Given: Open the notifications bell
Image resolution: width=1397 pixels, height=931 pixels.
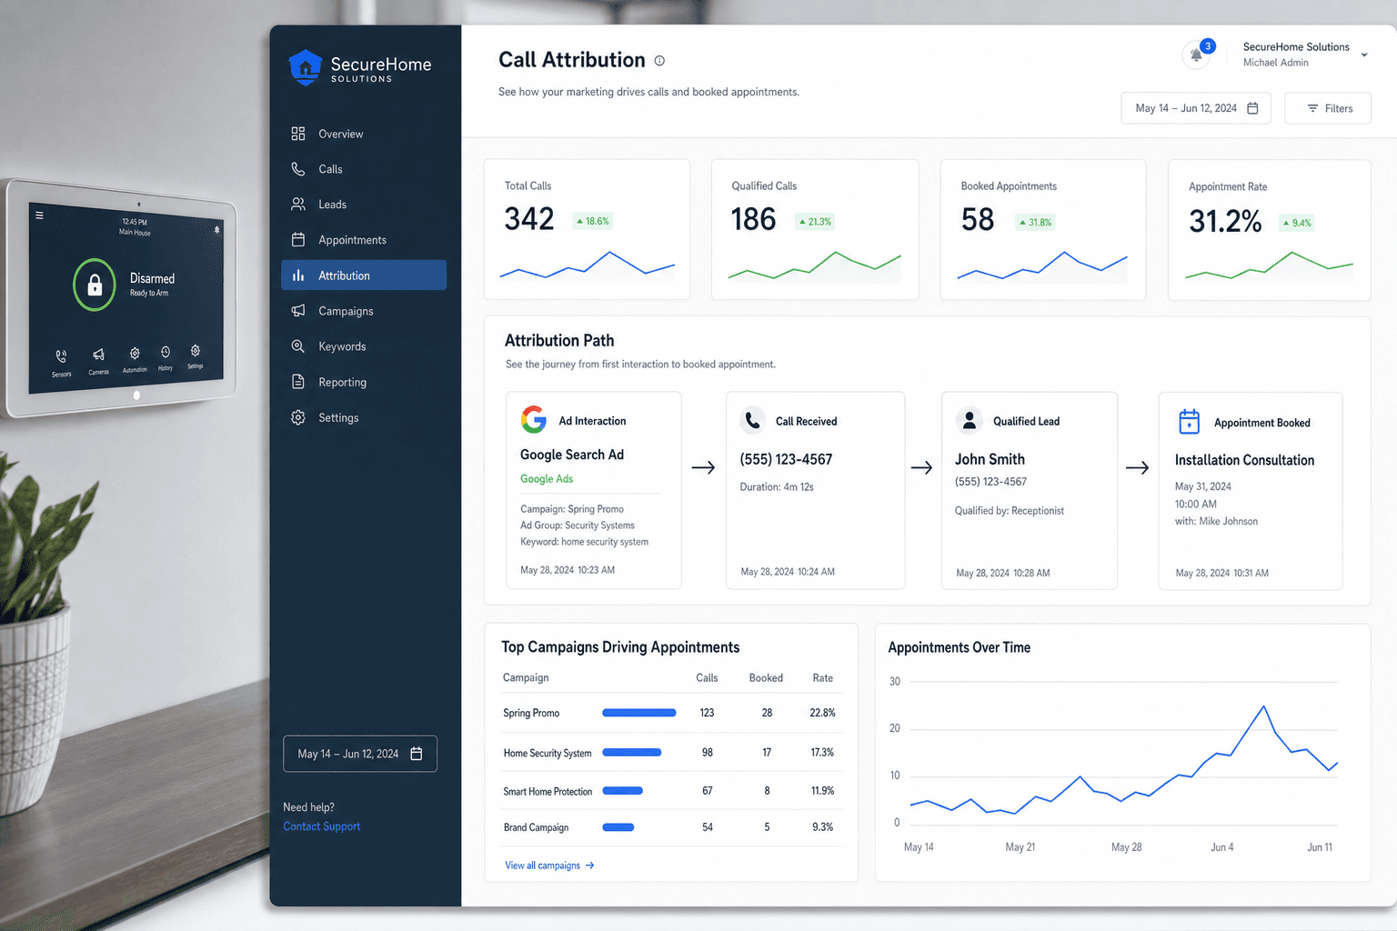Looking at the screenshot, I should coord(1197,55).
